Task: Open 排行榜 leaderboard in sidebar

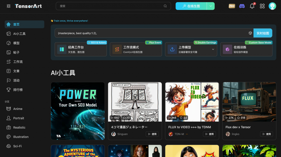Action: tap(24, 90)
